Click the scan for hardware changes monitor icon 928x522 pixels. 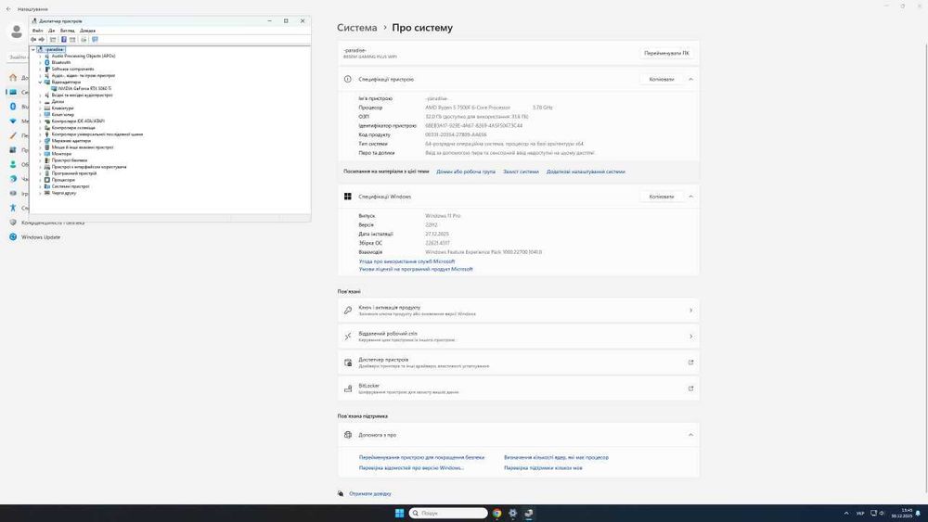95,40
